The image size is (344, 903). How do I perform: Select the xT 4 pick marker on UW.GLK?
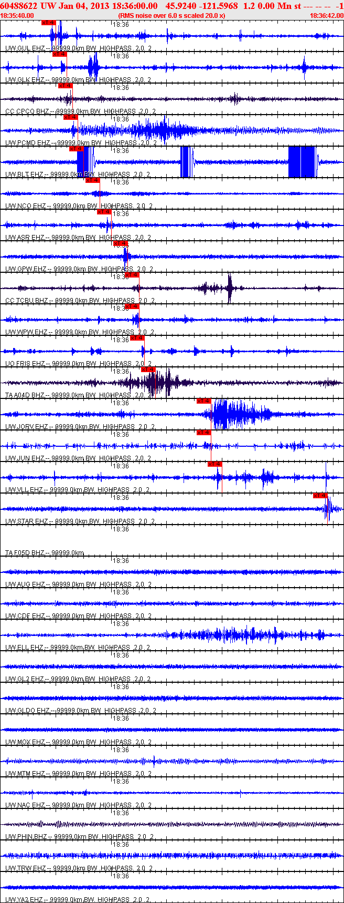click(59, 54)
